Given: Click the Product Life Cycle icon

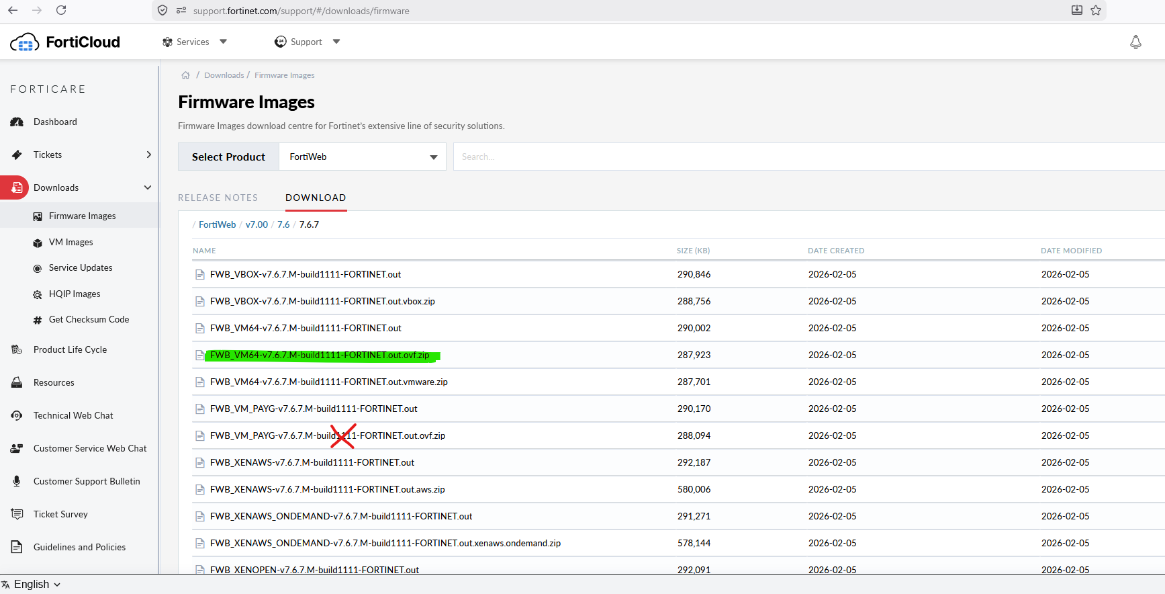Looking at the screenshot, I should pos(17,349).
